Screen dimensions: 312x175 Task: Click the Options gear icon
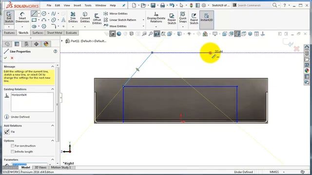click(x=204, y=5)
